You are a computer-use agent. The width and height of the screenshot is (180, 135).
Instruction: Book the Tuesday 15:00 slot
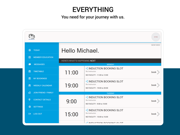click(154, 114)
